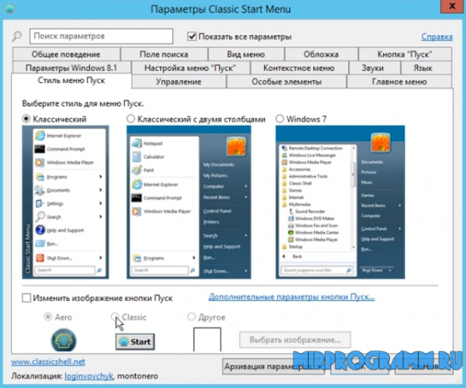The image size is (466, 388).
Task: Click the Classic style preview image
Action: point(65,203)
